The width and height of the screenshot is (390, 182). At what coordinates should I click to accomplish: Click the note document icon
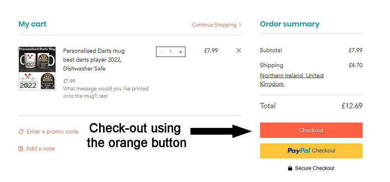(21, 149)
